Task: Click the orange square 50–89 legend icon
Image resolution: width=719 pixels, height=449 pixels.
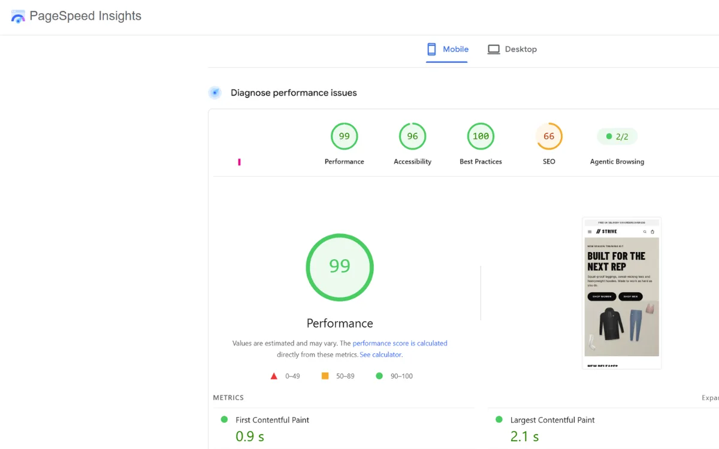Action: [325, 376]
